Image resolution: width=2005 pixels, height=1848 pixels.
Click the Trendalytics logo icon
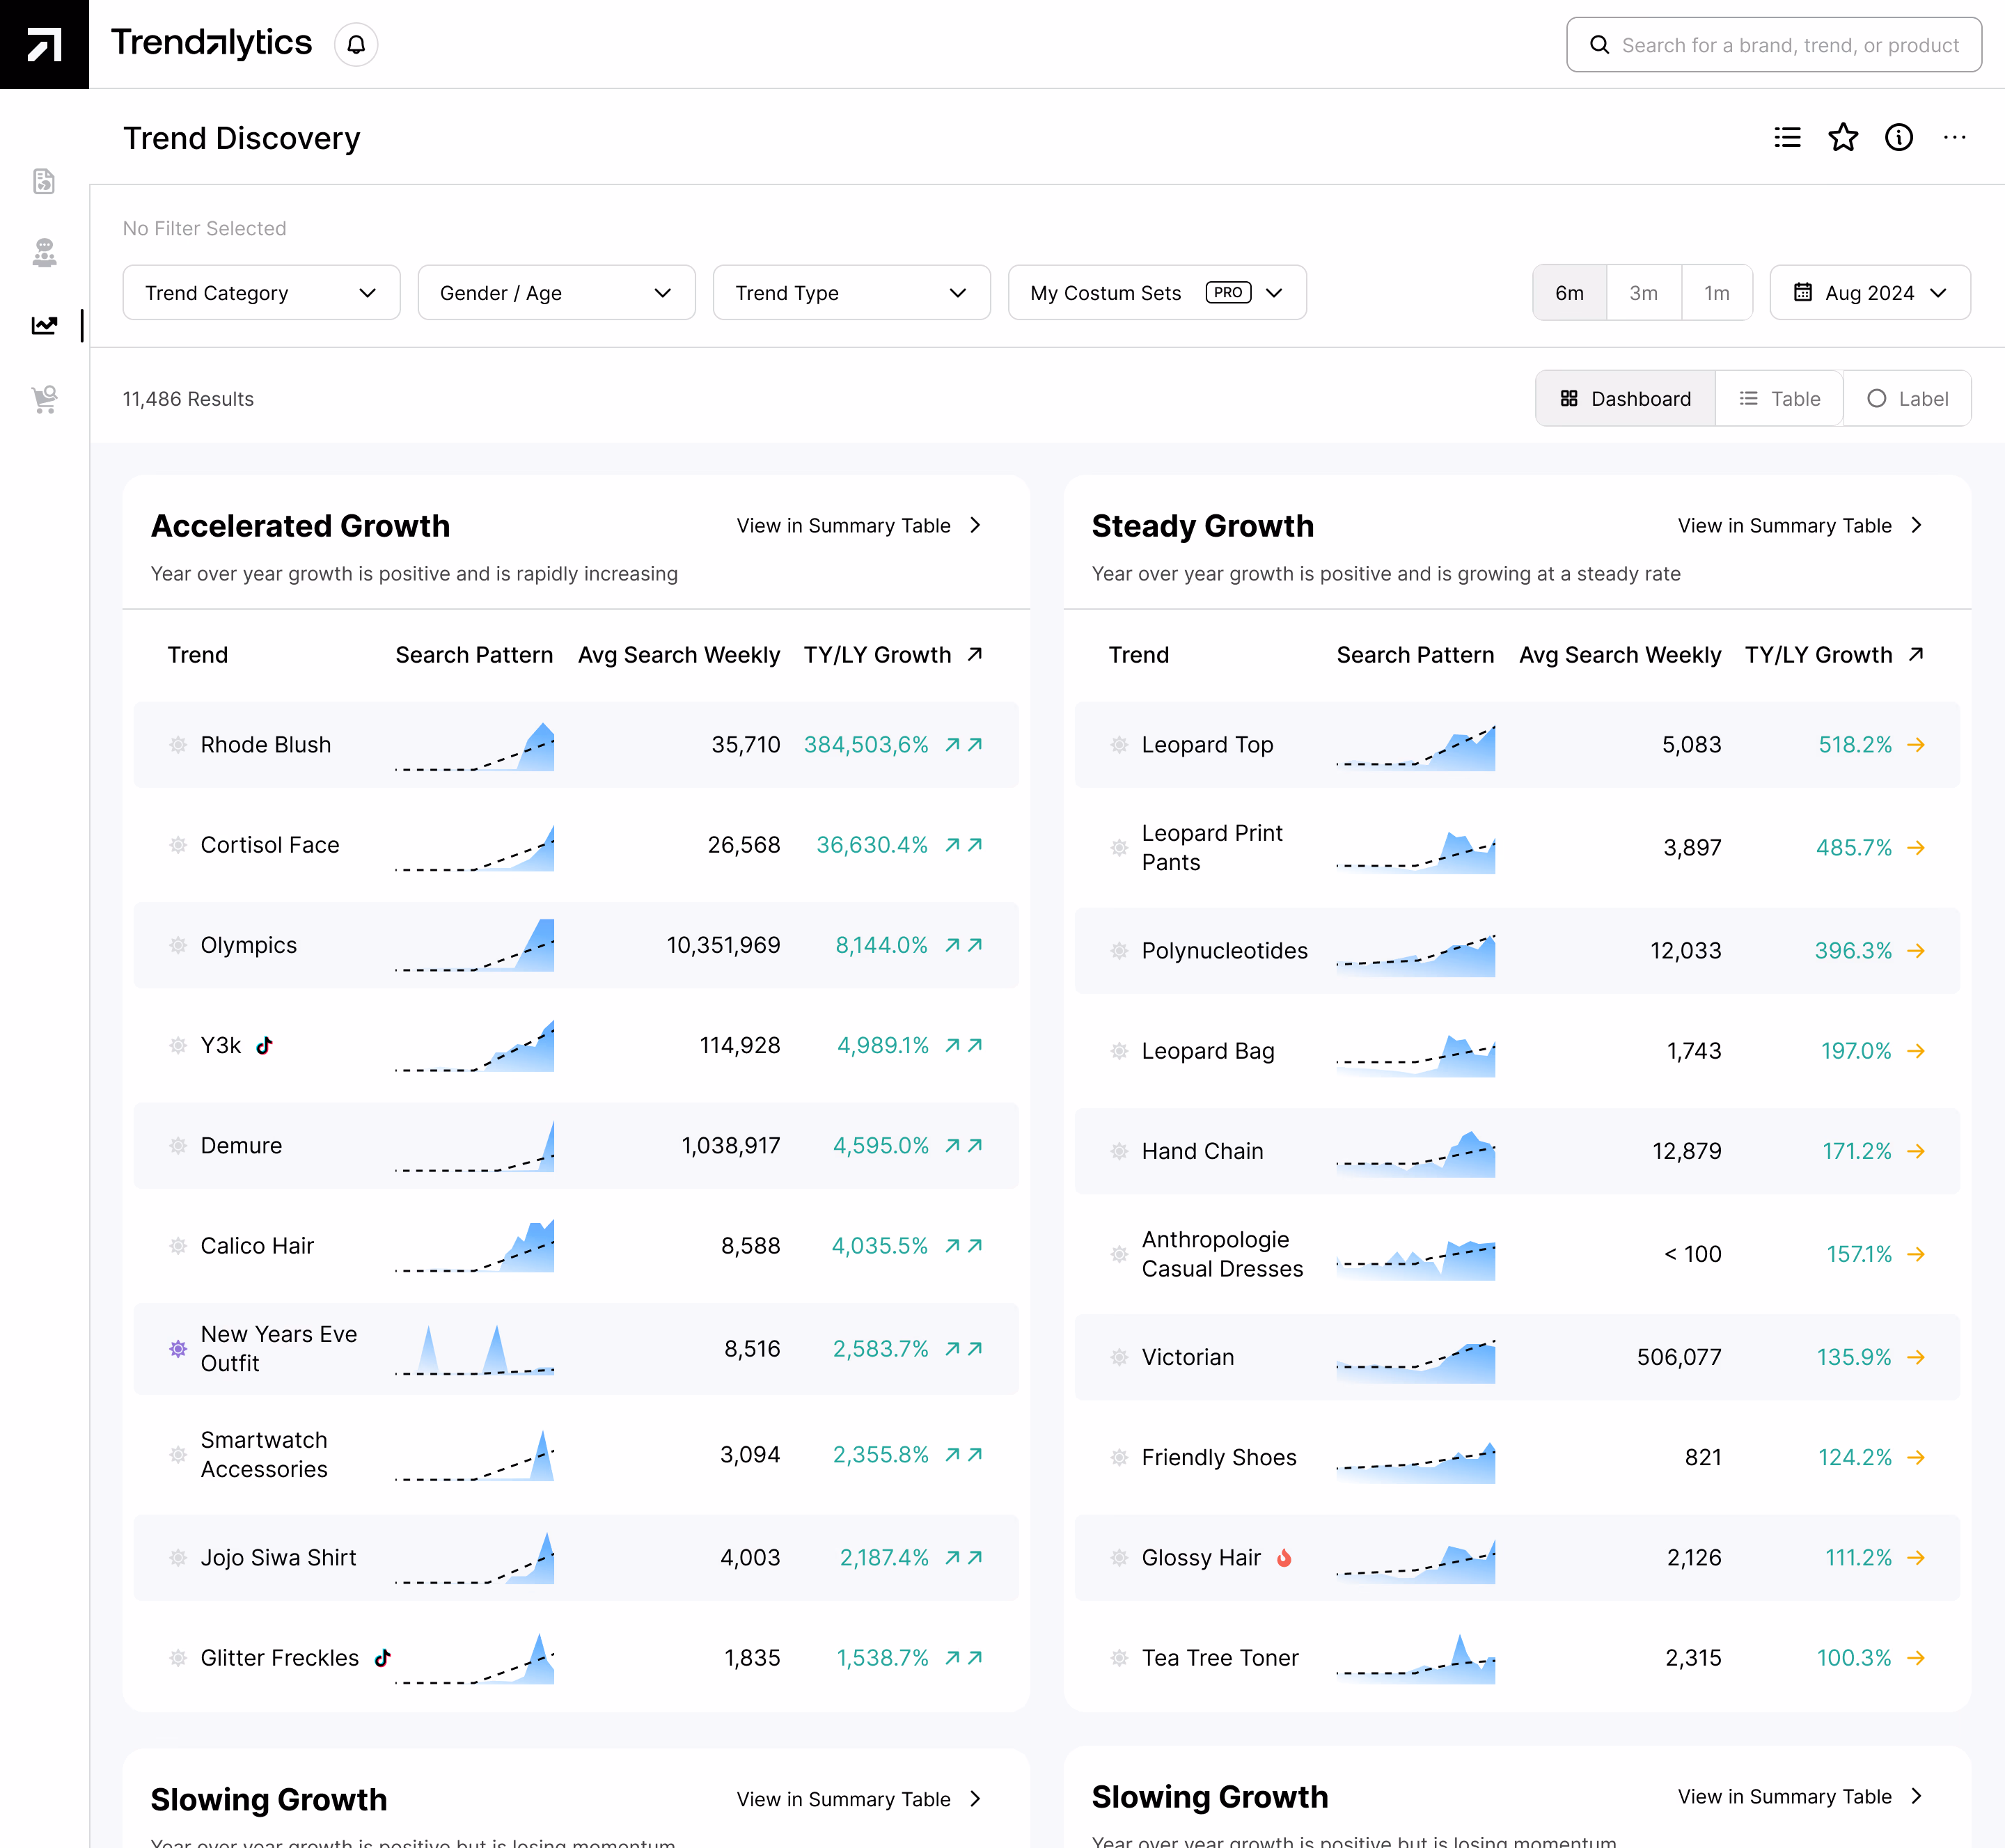44,45
